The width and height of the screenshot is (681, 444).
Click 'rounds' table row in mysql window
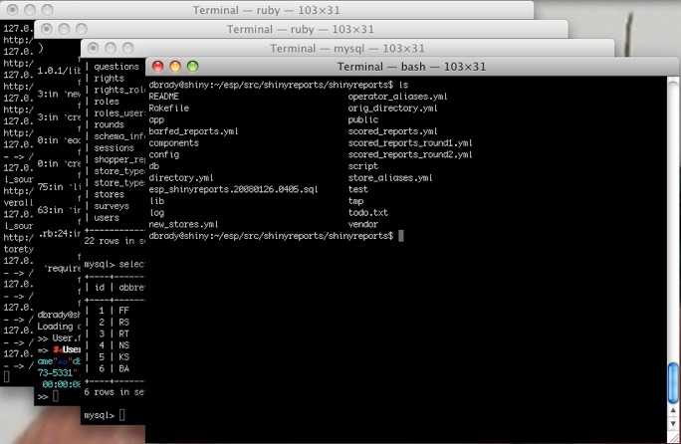point(109,124)
